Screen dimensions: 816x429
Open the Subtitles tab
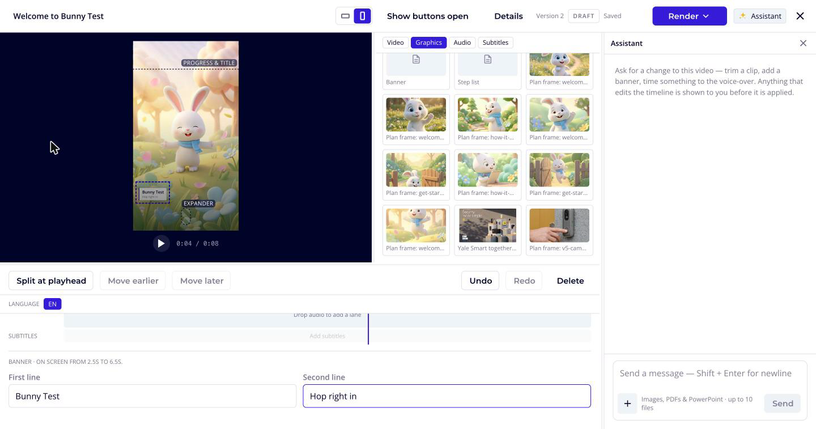point(495,43)
